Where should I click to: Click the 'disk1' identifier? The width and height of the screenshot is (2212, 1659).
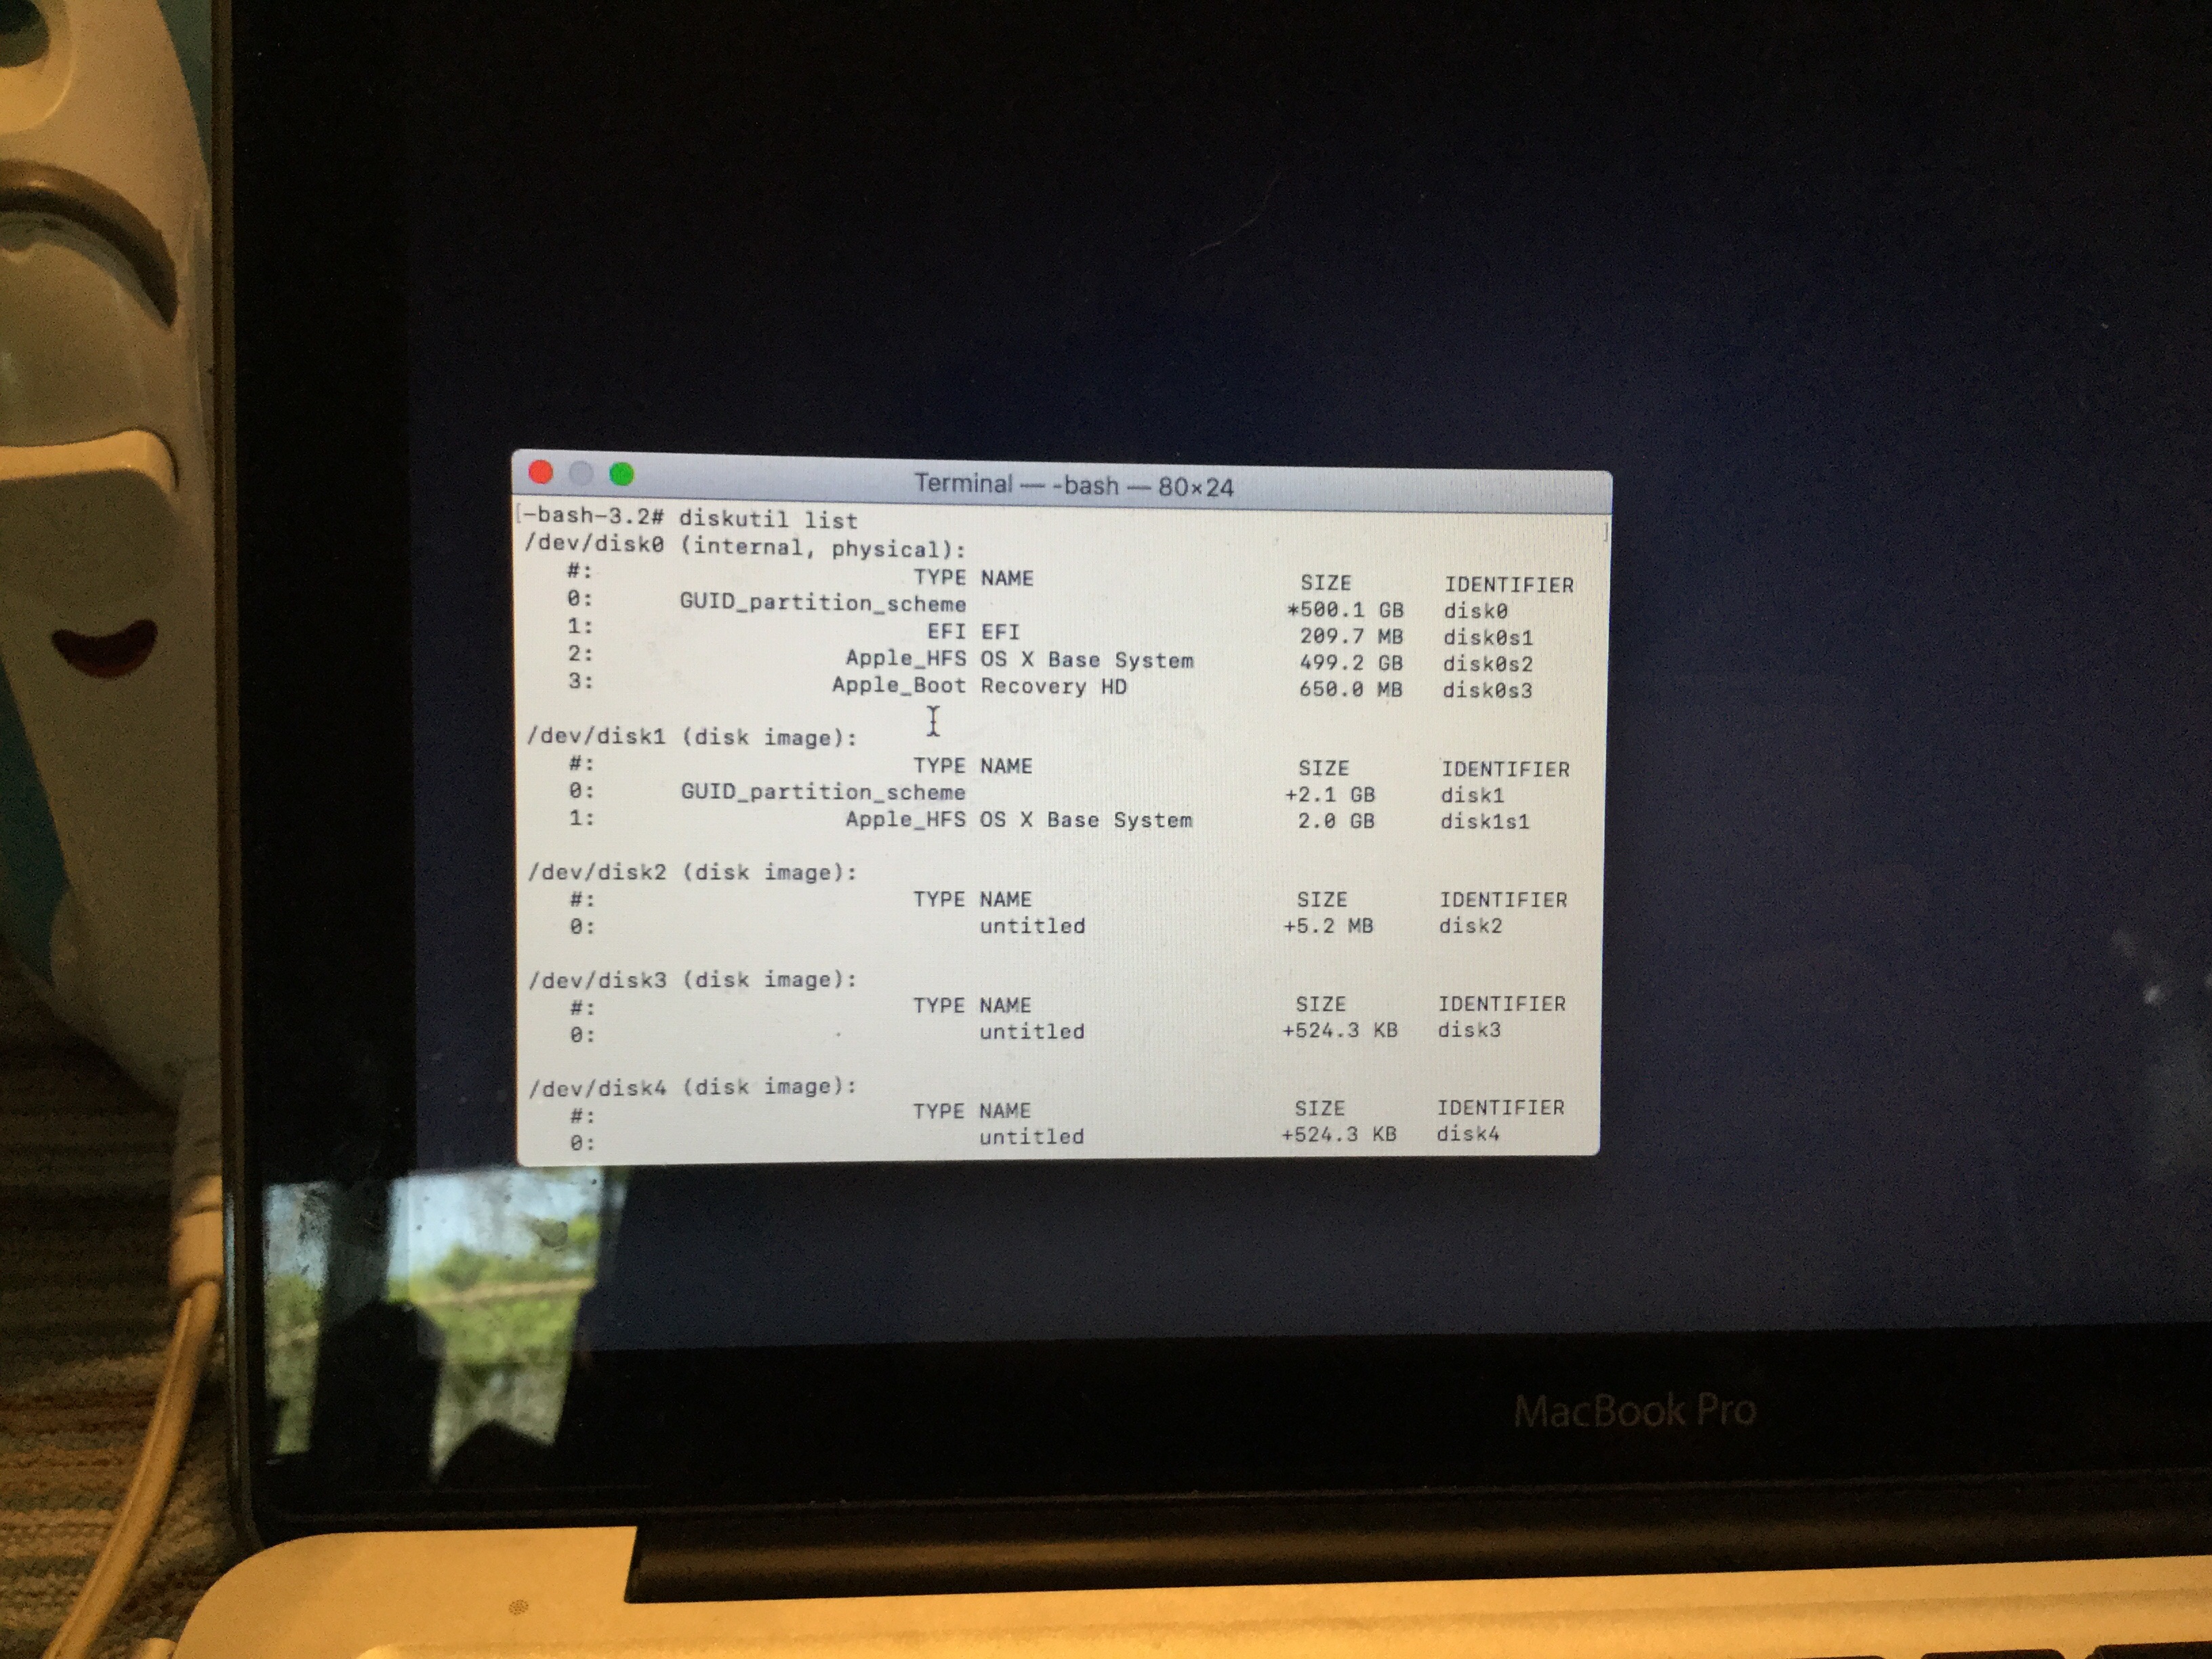pyautogui.click(x=1473, y=795)
